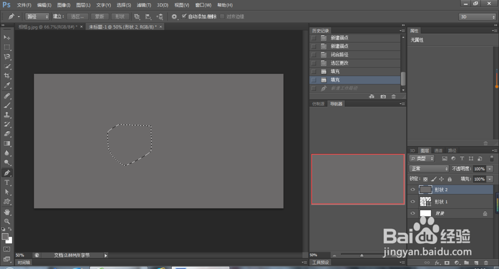Select the Pen tool in toolbox
Screen dimensions: 499x269
(x=6, y=173)
